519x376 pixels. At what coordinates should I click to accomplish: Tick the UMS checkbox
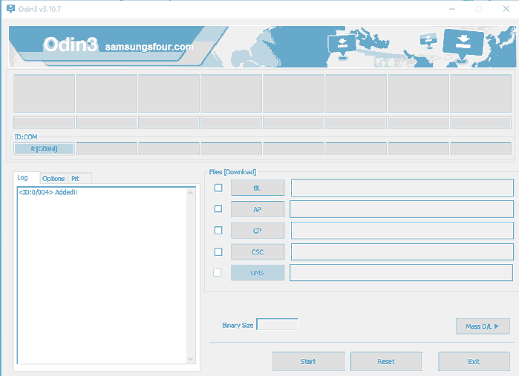click(217, 273)
